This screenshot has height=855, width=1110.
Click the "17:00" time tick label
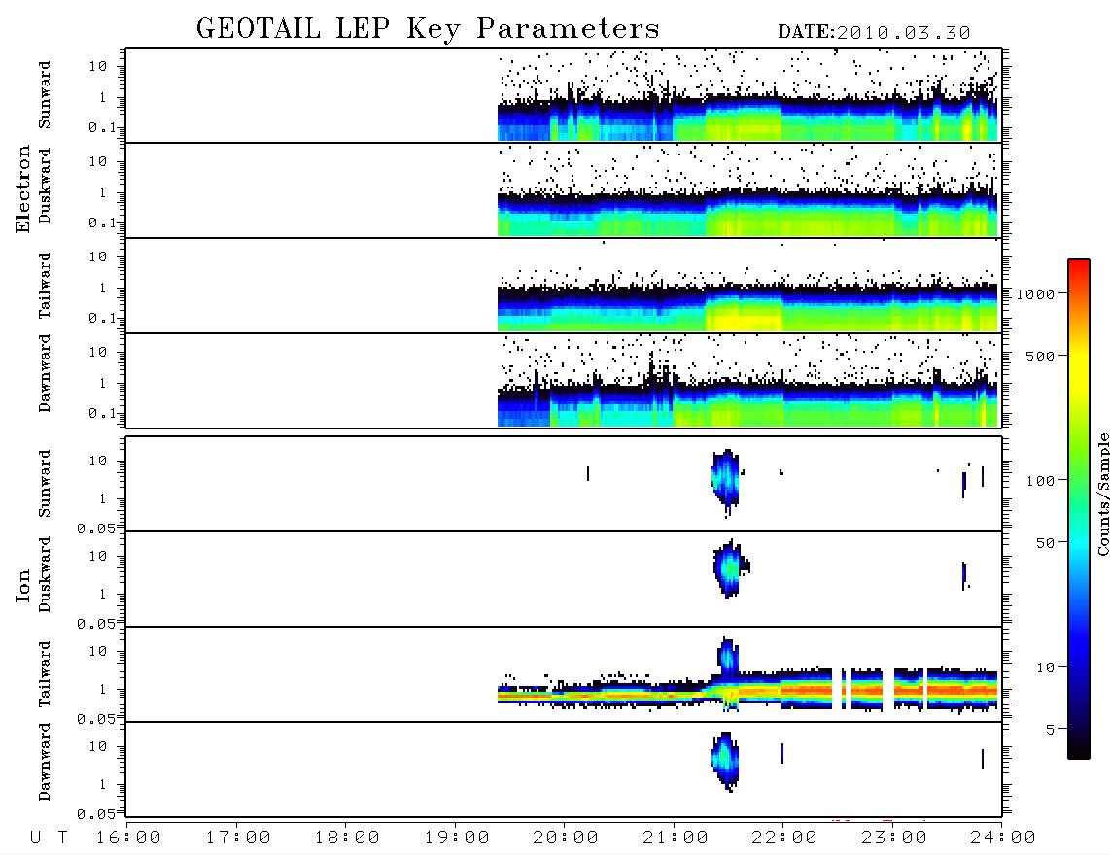point(238,838)
